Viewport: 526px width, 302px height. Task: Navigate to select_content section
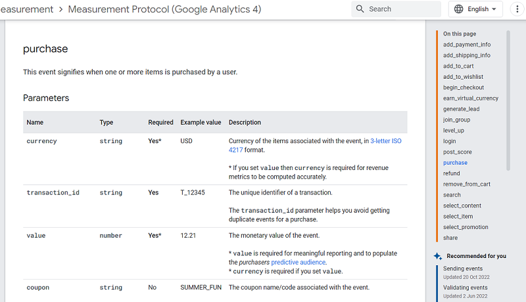(x=462, y=205)
